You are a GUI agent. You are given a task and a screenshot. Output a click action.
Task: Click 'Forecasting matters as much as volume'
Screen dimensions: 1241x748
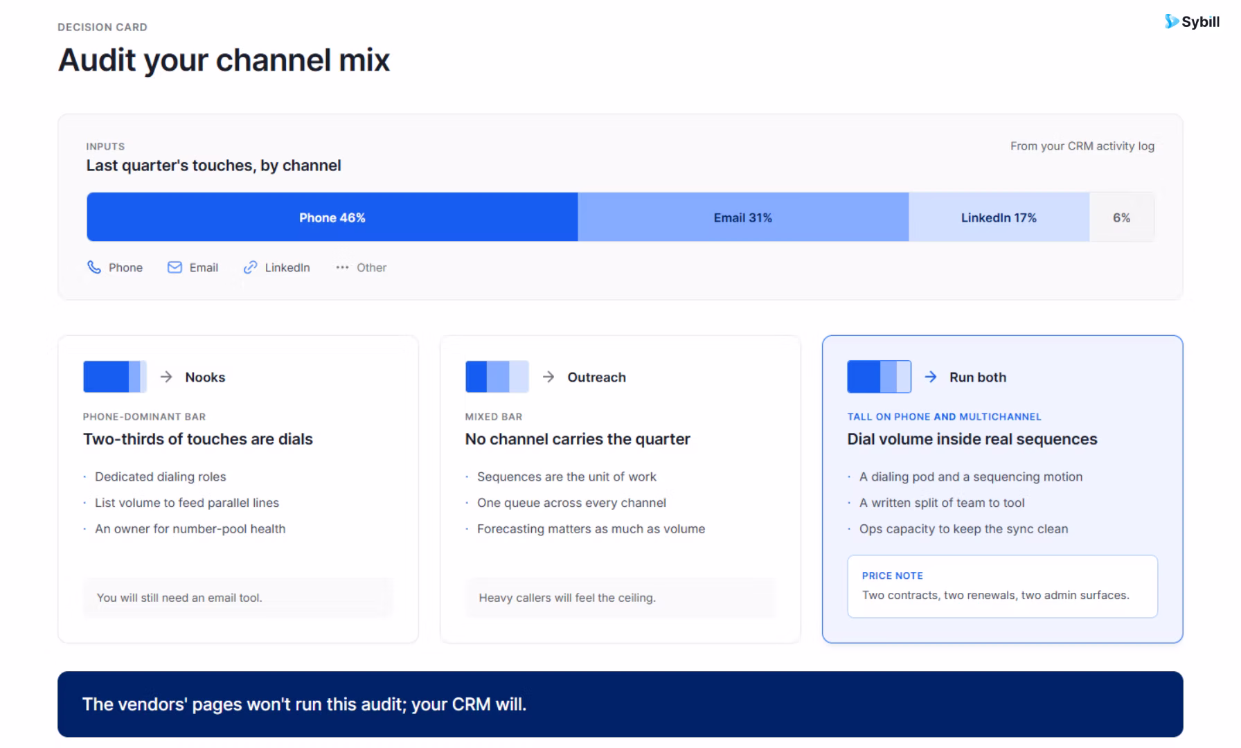tap(591, 528)
